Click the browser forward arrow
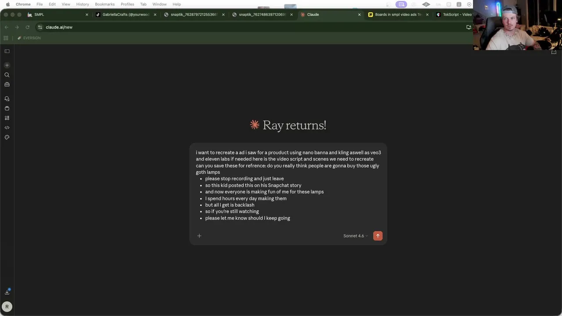The height and width of the screenshot is (316, 562). point(17,27)
